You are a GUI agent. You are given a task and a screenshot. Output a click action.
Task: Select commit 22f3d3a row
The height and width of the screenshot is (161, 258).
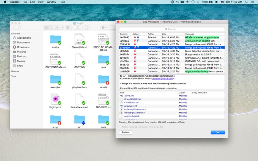pos(172,41)
